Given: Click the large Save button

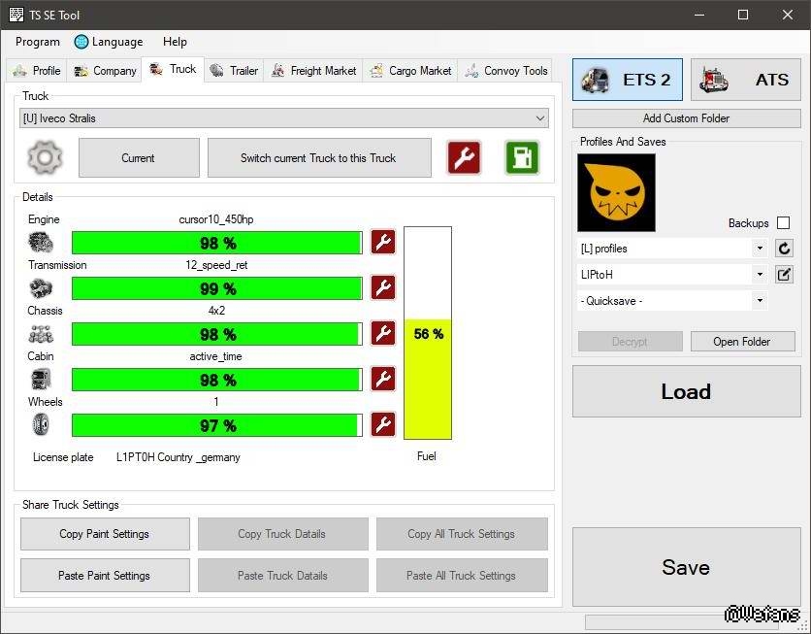Looking at the screenshot, I should 687,567.
